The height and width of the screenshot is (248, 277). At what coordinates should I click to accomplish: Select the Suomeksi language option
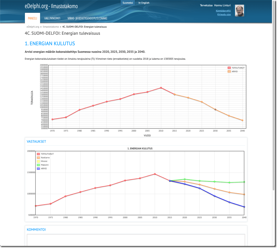[x=128, y=3]
